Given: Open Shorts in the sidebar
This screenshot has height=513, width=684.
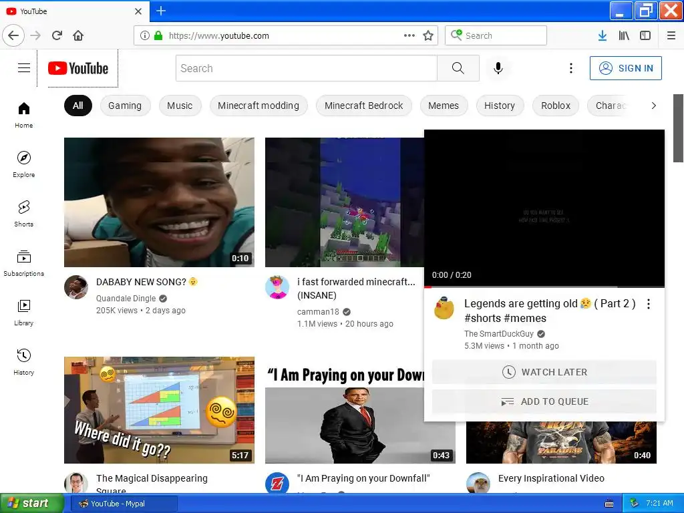Looking at the screenshot, I should [x=23, y=214].
